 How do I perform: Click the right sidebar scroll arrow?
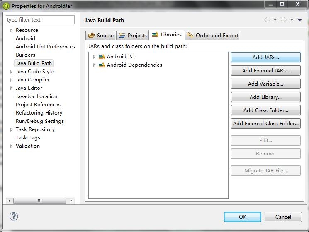tap(71, 201)
